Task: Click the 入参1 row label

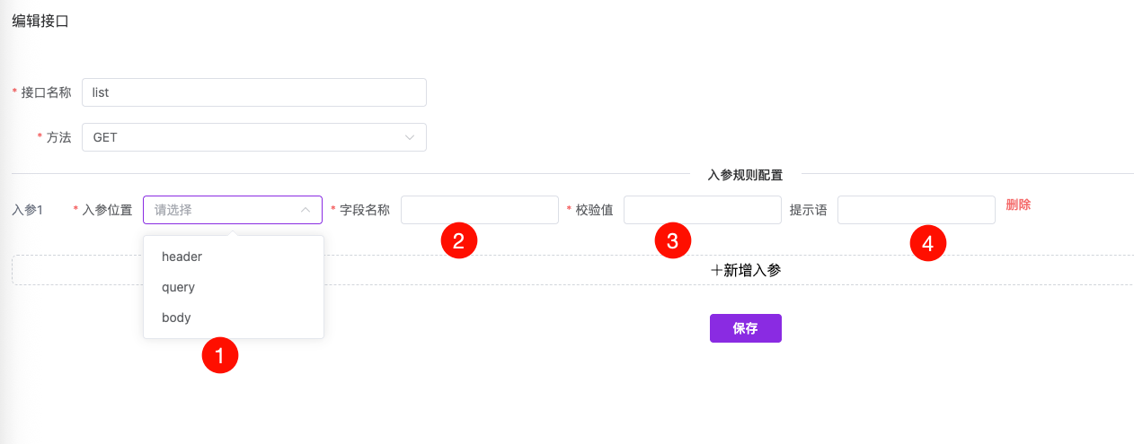Action: click(28, 210)
